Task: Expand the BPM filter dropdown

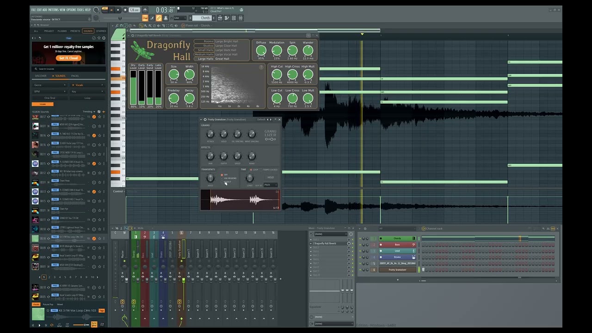Action: click(x=50, y=92)
